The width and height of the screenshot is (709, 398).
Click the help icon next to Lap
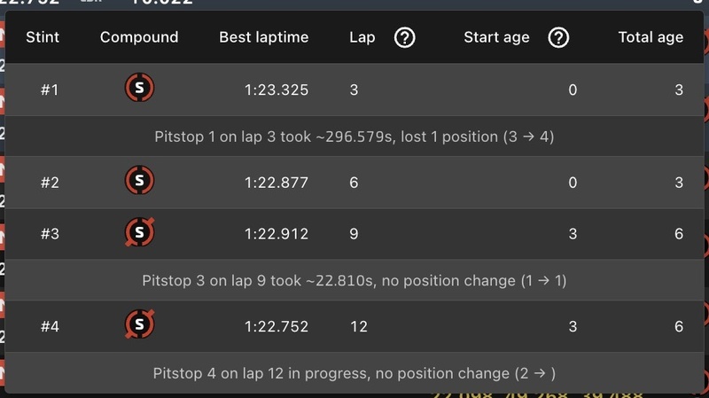point(405,37)
